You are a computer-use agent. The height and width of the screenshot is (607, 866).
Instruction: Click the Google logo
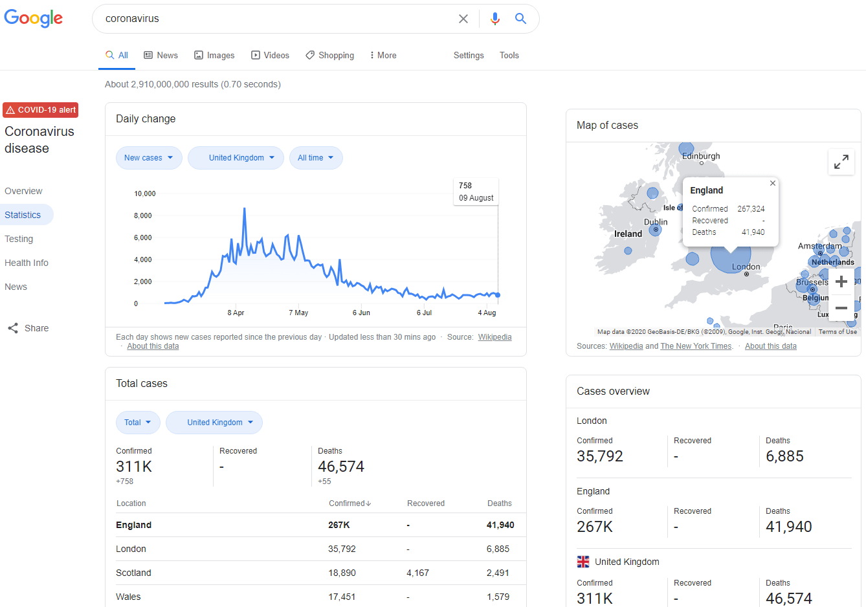[x=34, y=18]
